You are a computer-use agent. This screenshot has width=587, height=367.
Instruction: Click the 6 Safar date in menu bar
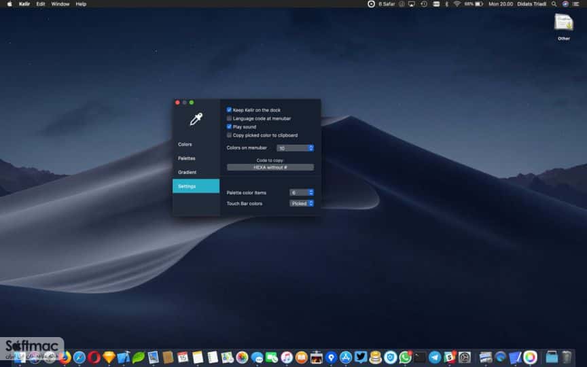coord(387,4)
